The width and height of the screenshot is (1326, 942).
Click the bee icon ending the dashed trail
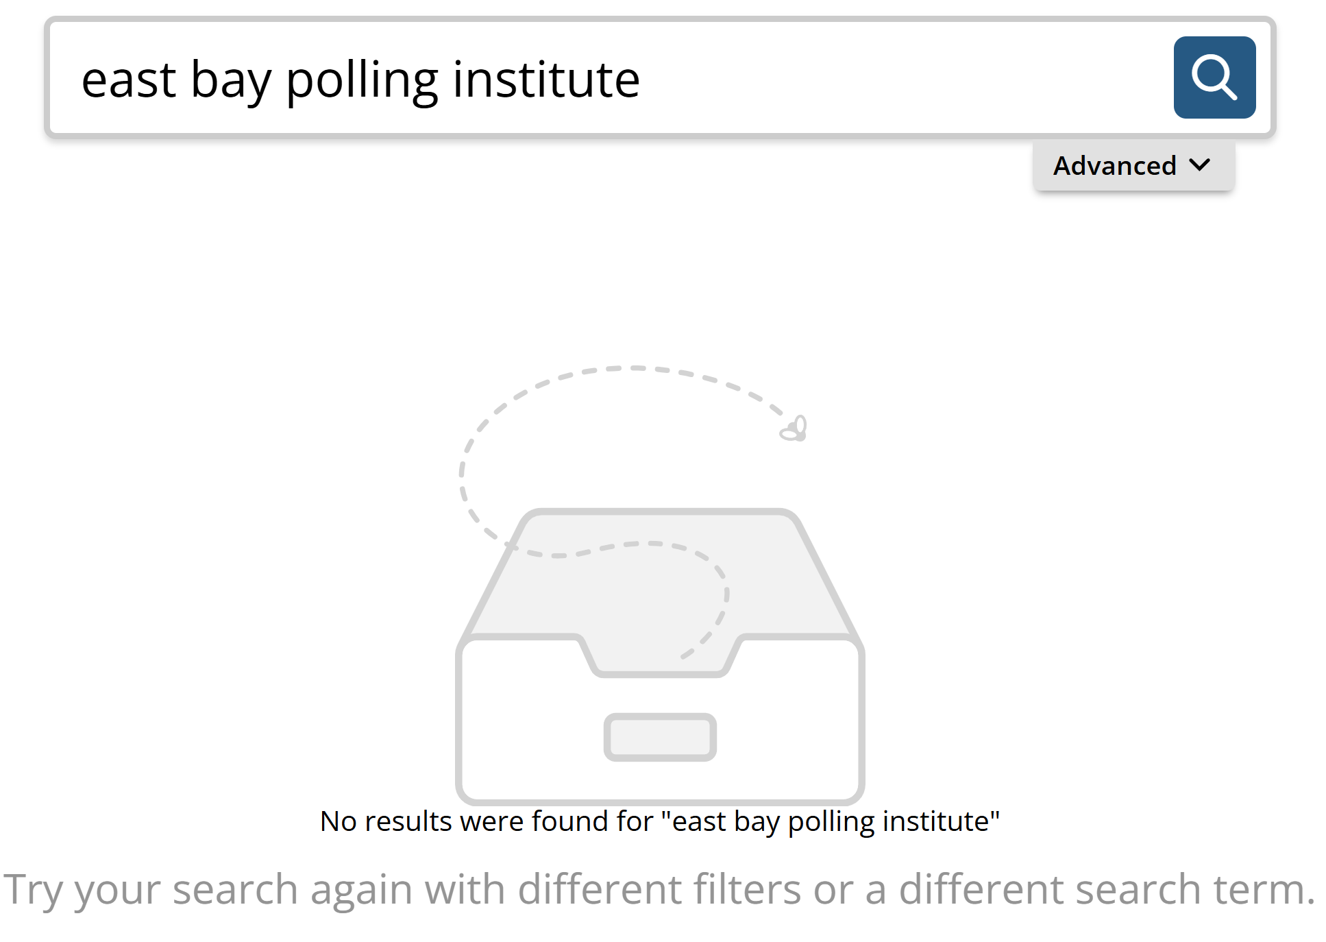pos(794,429)
